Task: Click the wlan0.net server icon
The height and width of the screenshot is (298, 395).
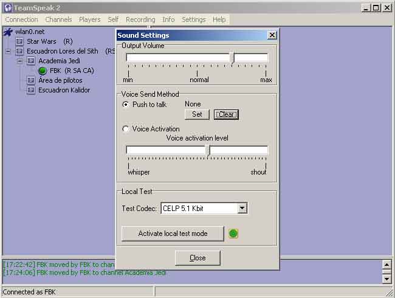Action: 8,32
